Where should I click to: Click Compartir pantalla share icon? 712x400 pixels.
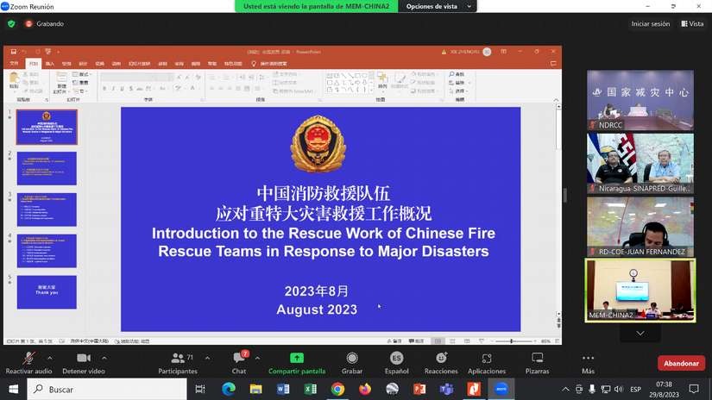pyautogui.click(x=297, y=359)
